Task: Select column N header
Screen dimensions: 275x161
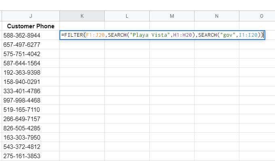Action: [x=217, y=16]
